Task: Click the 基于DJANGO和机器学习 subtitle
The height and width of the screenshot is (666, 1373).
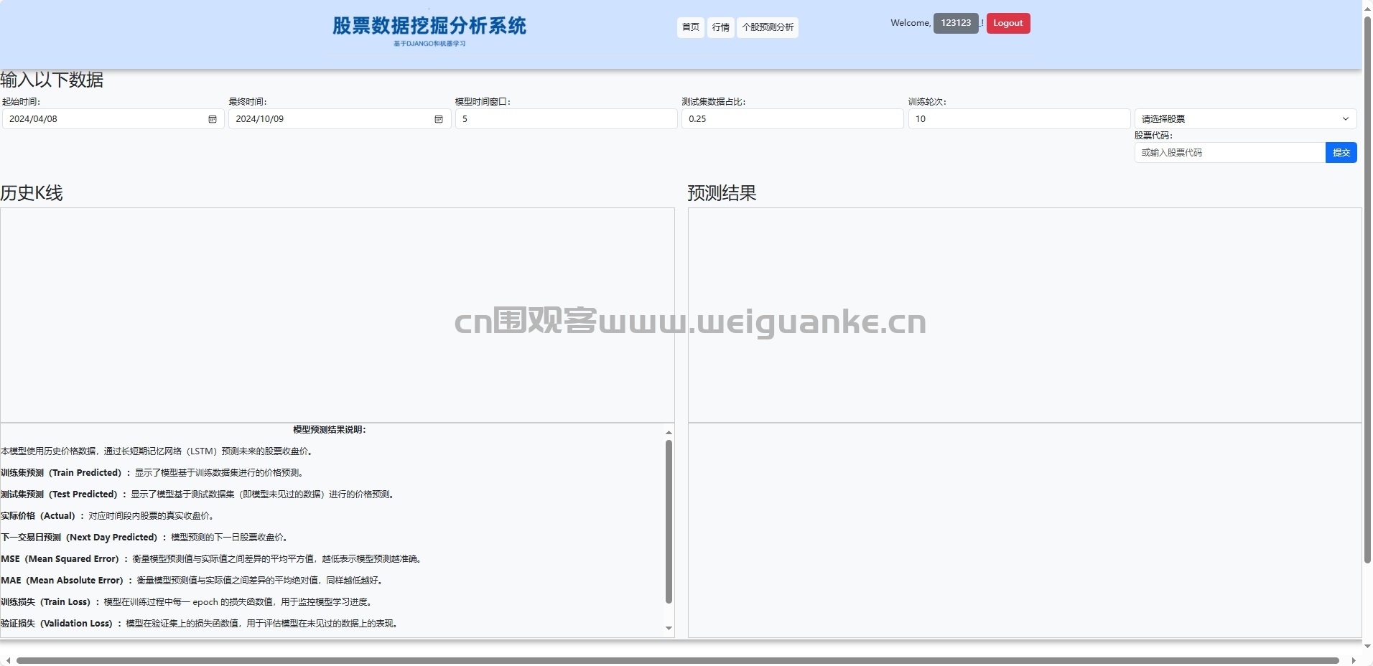Action: click(x=429, y=44)
